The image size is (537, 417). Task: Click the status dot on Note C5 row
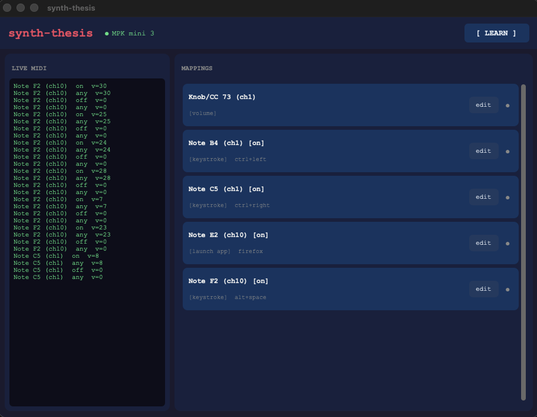(508, 198)
